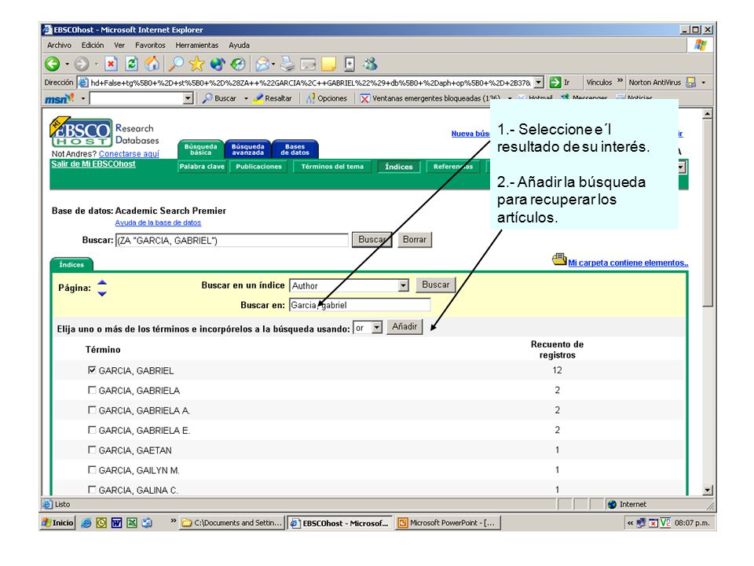
Task: Click the Media globe icon in toolbar
Action: point(218,64)
